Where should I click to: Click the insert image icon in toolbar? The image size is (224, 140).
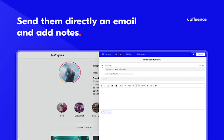[x=151, y=86]
